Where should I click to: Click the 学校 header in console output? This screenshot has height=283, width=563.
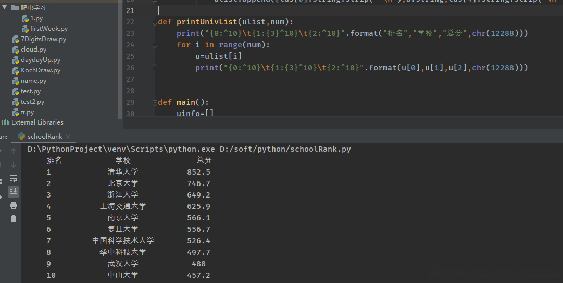pos(123,161)
